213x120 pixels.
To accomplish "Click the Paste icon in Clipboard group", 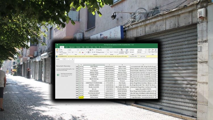I will pyautogui.click(x=57, y=50).
